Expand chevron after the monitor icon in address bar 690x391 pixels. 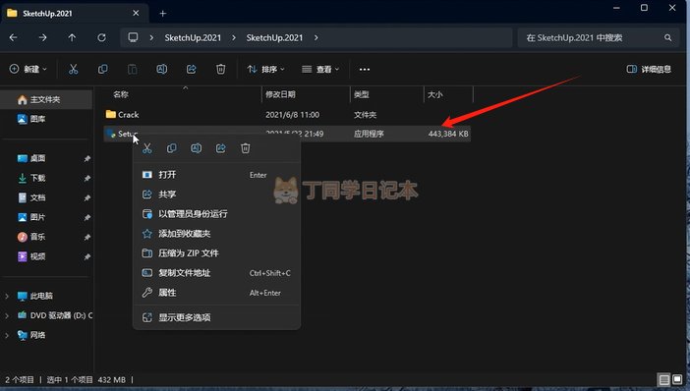(151, 38)
